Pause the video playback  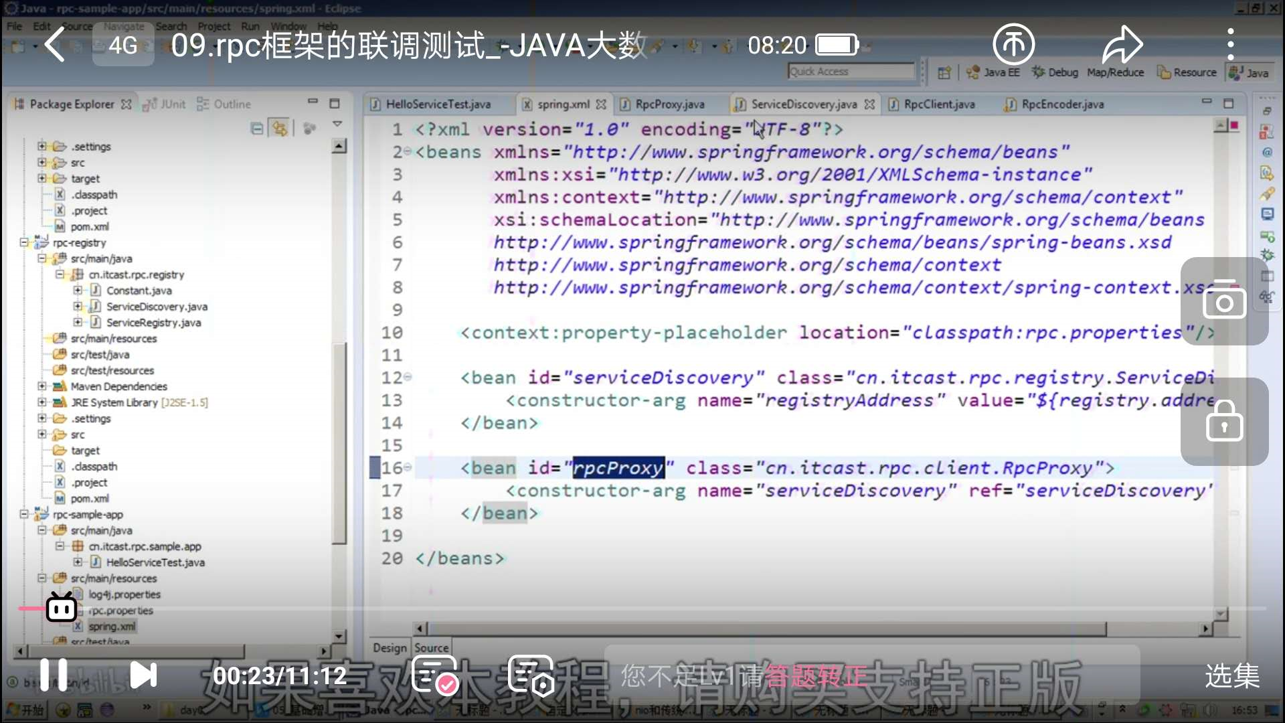[54, 675]
